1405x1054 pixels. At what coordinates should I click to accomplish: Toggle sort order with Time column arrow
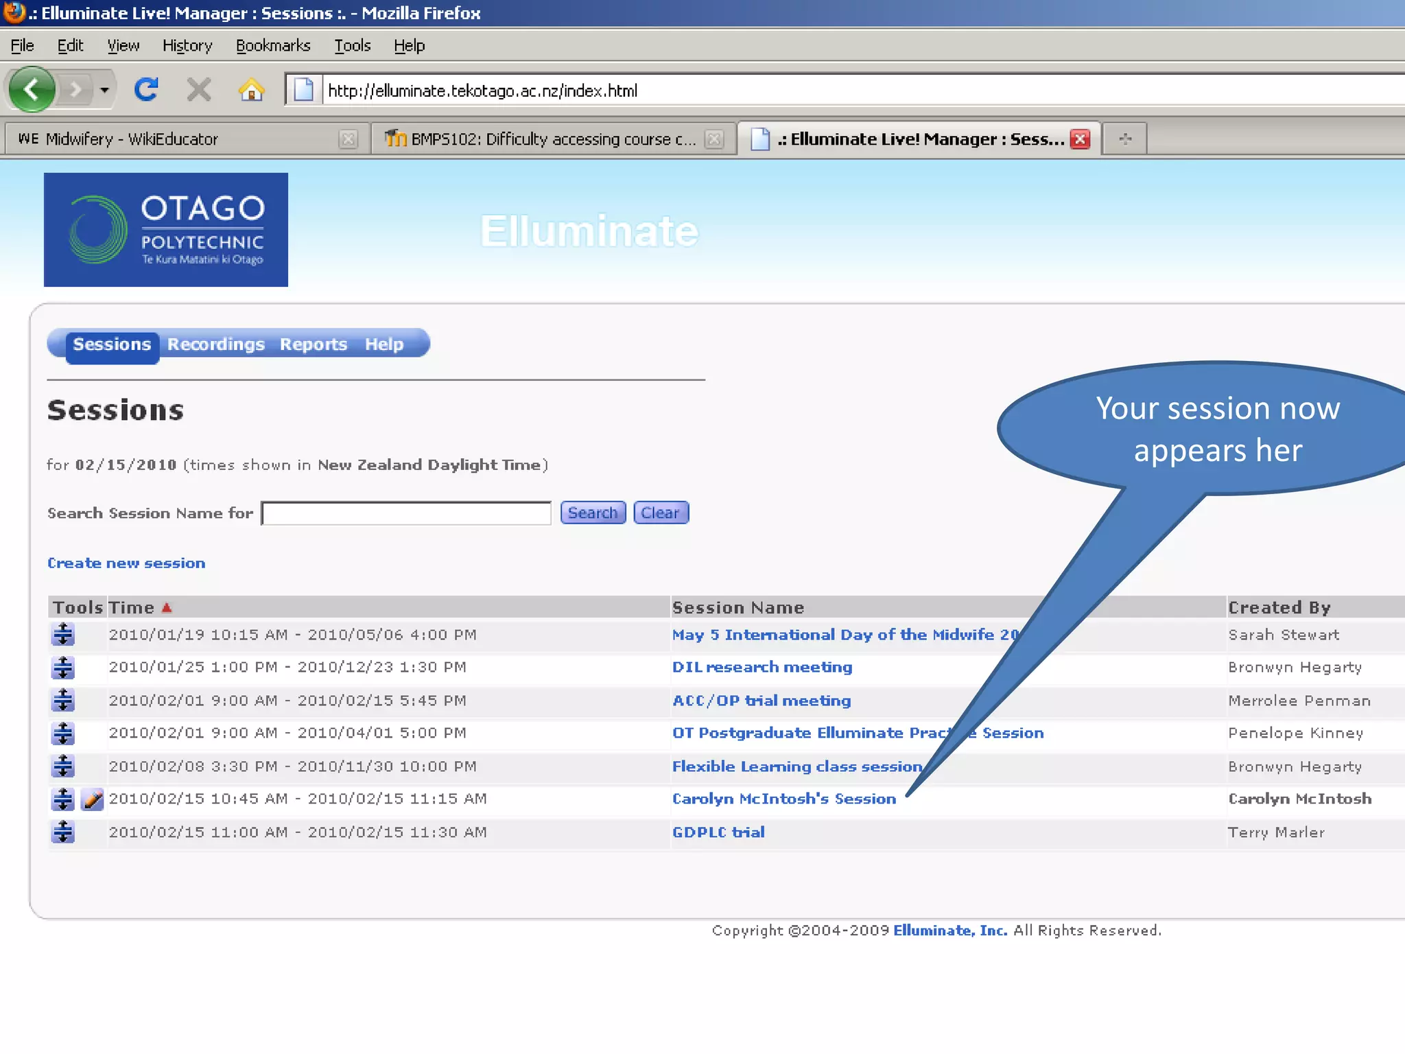click(x=167, y=607)
